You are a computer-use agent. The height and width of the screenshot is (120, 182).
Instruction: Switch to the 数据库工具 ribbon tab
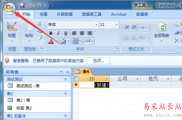92,14
